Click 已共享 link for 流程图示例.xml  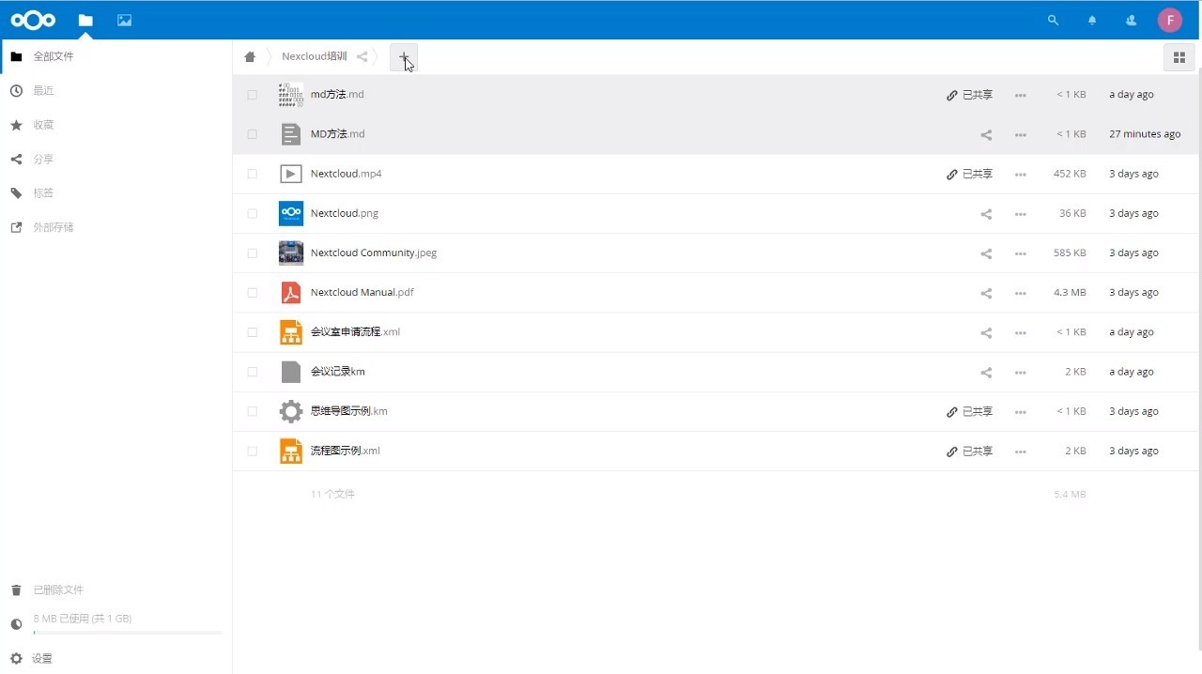(969, 452)
